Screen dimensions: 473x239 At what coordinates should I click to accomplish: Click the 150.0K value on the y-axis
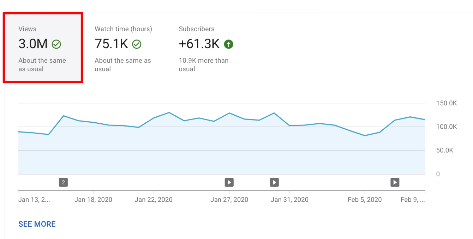pos(446,103)
